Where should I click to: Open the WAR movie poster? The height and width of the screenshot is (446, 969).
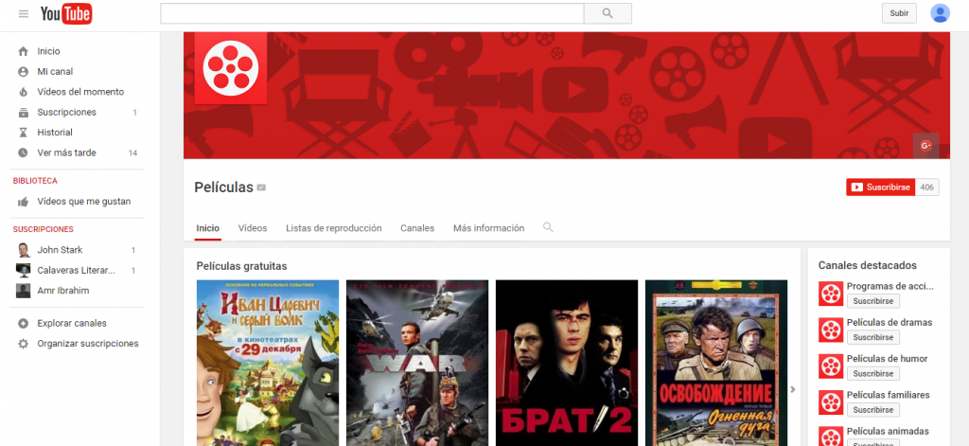coord(417,363)
